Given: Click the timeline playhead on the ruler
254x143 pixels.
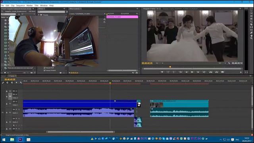Looking at the screenshot, I should [110, 83].
